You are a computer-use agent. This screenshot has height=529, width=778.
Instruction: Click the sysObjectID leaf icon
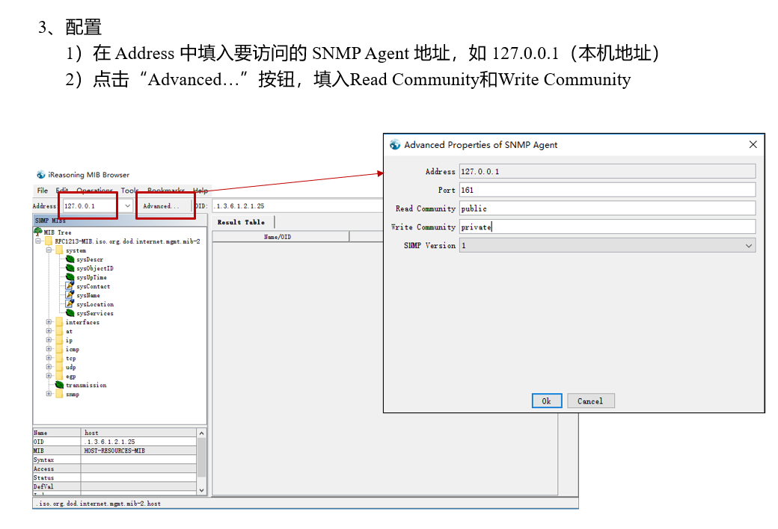(x=70, y=268)
